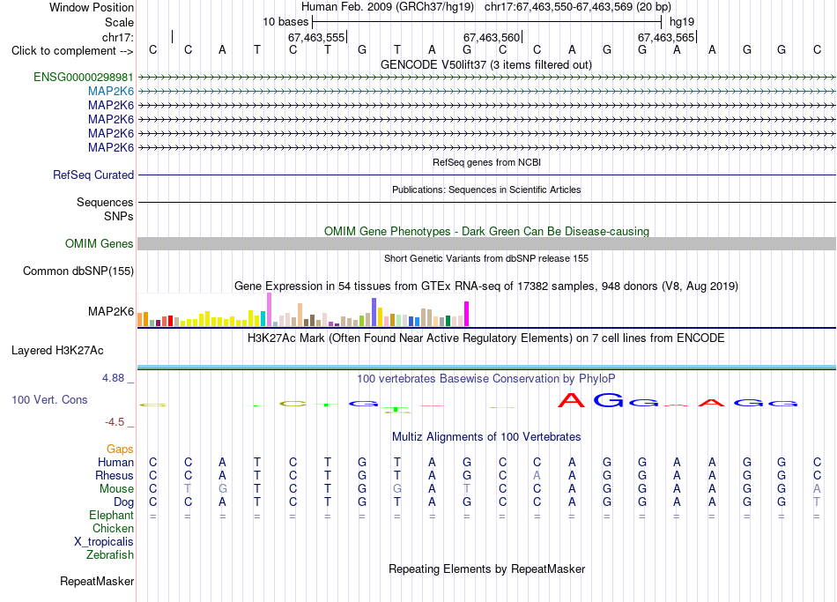837x602 pixels.
Task: Click the grey T in the Dog row
Action: (x=817, y=502)
